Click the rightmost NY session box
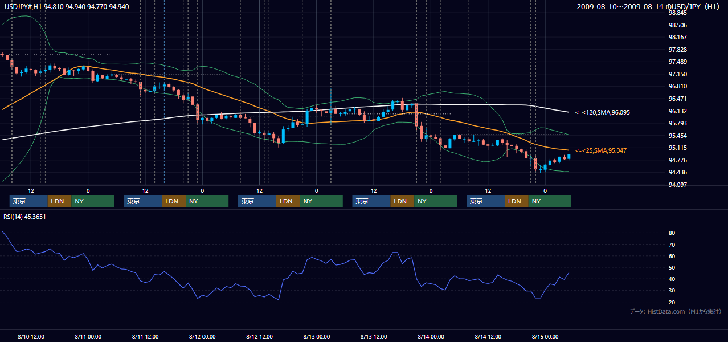Viewport: 728px width, 342px height. (550, 201)
